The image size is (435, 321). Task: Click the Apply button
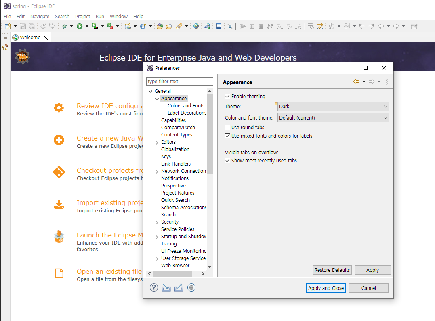[x=372, y=270]
